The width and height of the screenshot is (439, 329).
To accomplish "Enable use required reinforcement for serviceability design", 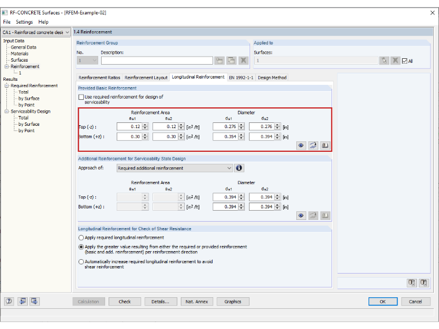I will point(81,97).
